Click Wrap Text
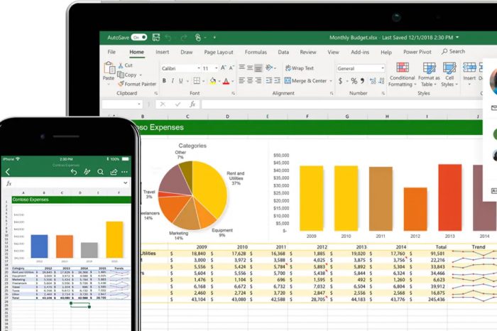 click(x=299, y=68)
